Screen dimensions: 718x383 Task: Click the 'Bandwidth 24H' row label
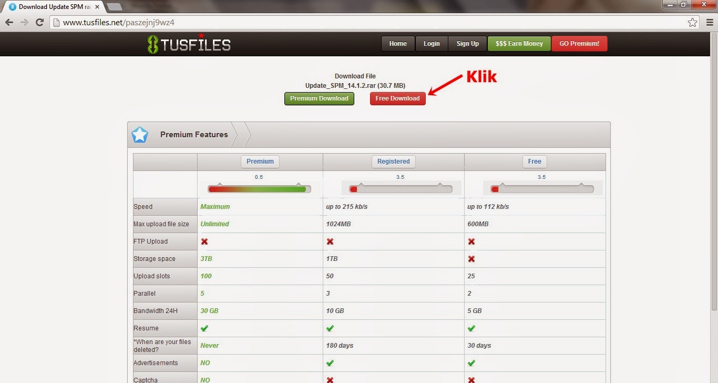(156, 311)
